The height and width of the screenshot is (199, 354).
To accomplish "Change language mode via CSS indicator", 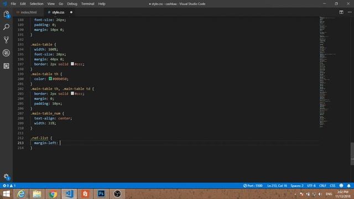I will pos(332,186).
